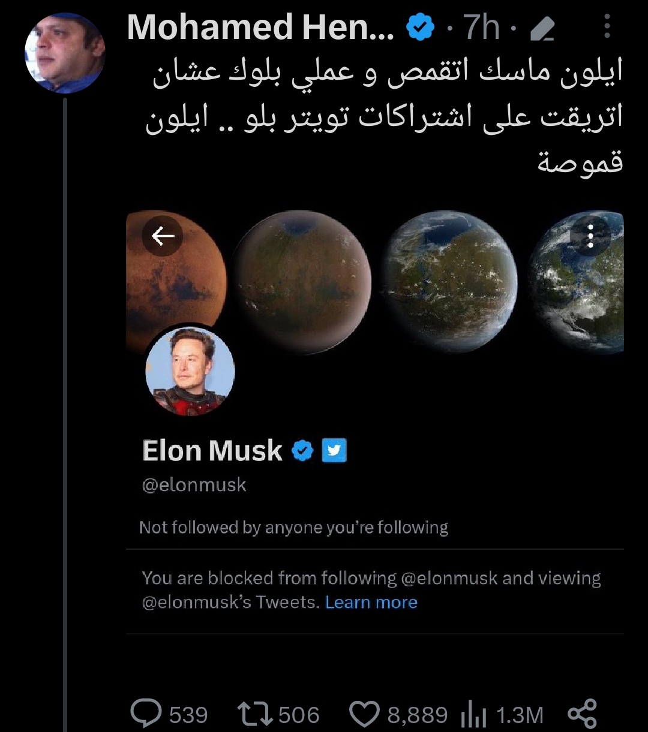Open the three-dot menu on Mars banner
The height and width of the screenshot is (732, 648).
tap(590, 236)
